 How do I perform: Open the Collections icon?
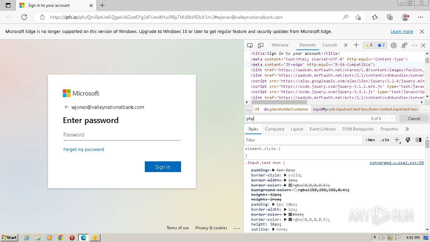(390, 17)
